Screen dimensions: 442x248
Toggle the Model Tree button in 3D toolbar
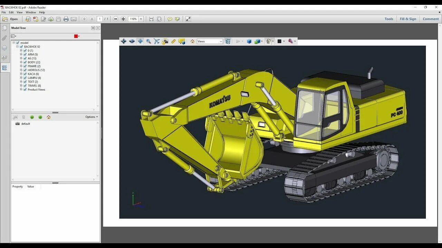(x=228, y=41)
